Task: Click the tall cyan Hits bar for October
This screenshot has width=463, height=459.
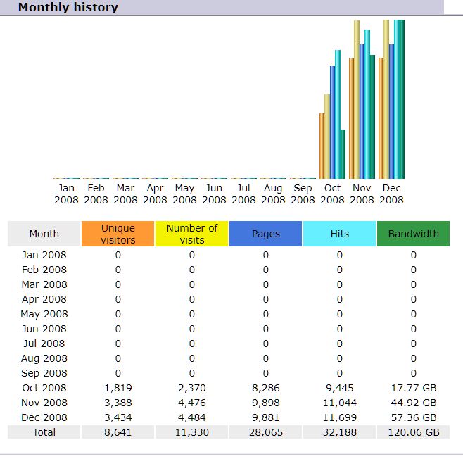Action: pyautogui.click(x=338, y=114)
